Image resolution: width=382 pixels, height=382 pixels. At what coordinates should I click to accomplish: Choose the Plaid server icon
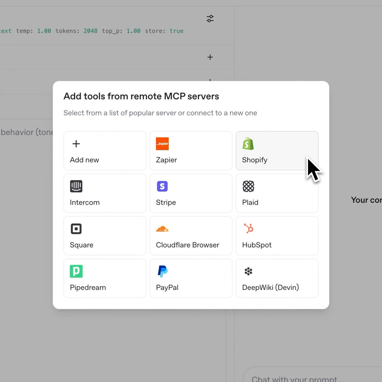tap(248, 186)
